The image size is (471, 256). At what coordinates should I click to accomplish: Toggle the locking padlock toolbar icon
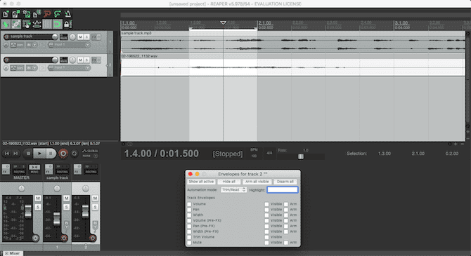pyautogui.click(x=68, y=24)
